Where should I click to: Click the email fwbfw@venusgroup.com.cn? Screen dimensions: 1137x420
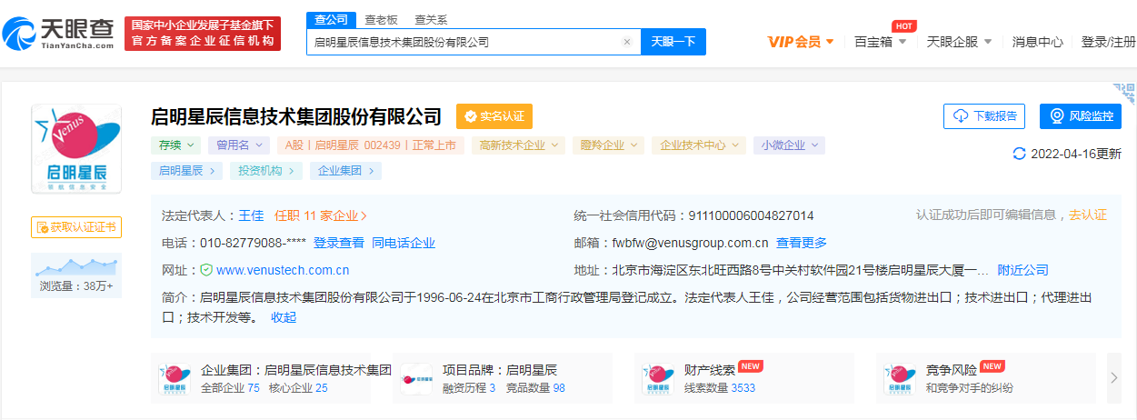[x=690, y=243]
